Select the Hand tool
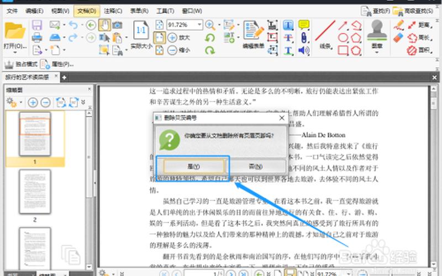The image size is (442, 276). pyautogui.click(x=104, y=25)
